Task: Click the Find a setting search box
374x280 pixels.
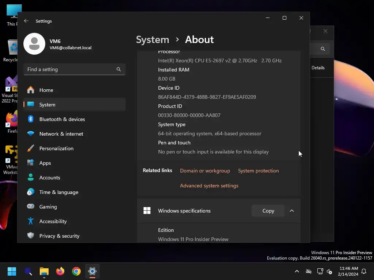Action: (x=75, y=69)
